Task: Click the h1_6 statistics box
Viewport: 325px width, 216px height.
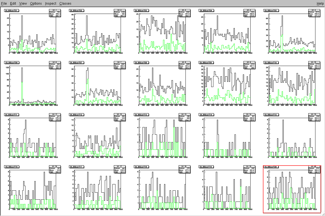Action: [x=55, y=65]
